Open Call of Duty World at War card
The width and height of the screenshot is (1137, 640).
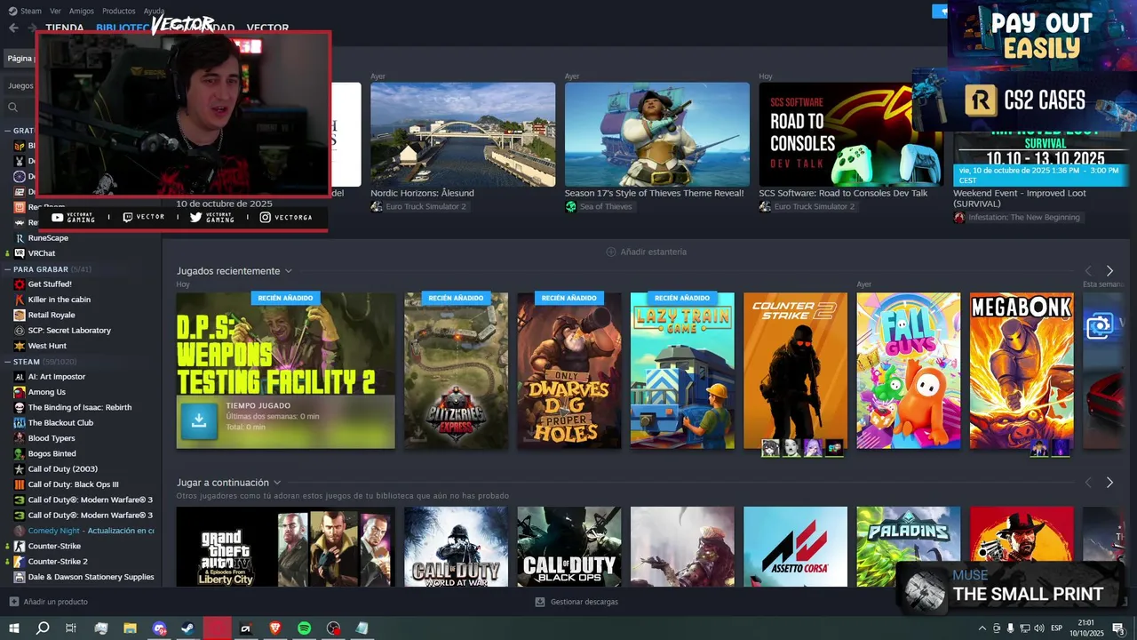[x=456, y=547]
